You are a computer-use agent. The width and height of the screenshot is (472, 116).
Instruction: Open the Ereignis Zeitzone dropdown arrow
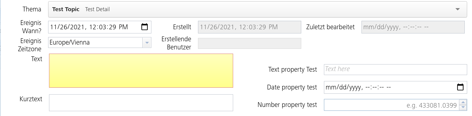(147, 42)
